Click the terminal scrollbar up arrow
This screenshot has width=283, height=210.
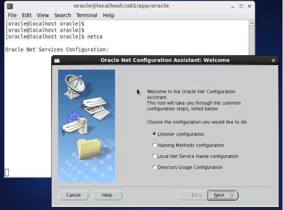point(252,24)
